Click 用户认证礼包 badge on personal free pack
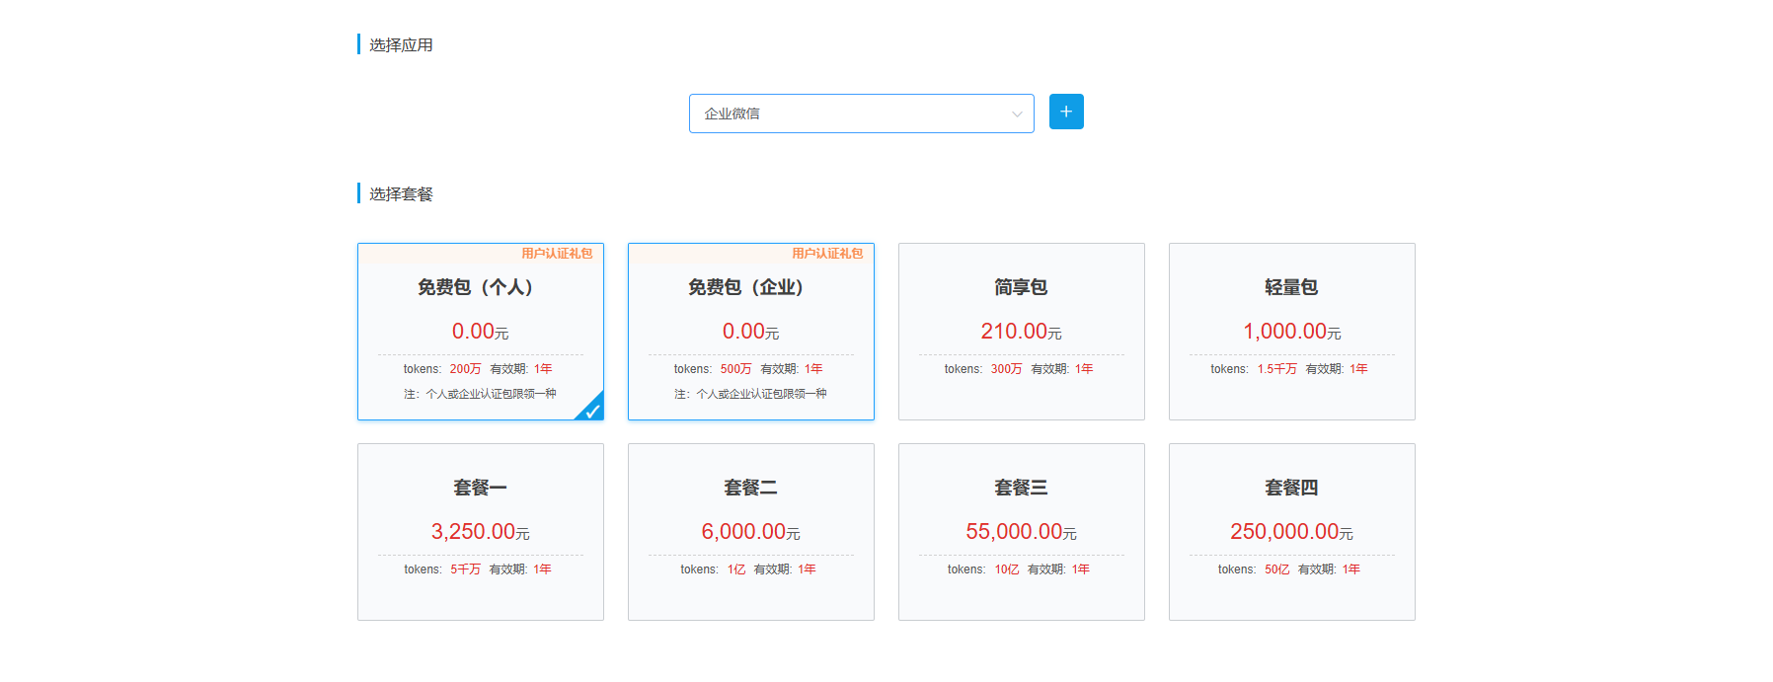This screenshot has width=1773, height=682. point(557,254)
